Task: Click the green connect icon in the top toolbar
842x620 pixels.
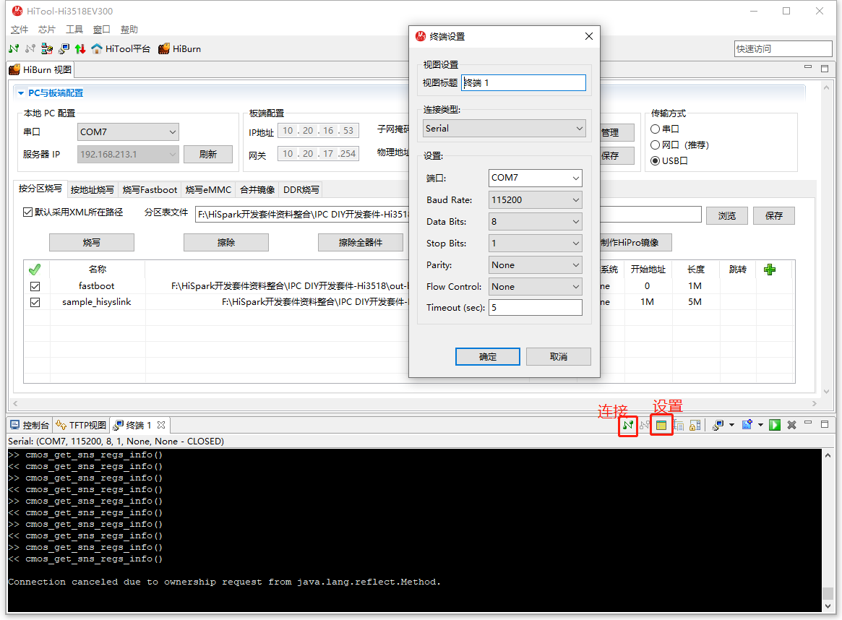Action: pos(14,49)
